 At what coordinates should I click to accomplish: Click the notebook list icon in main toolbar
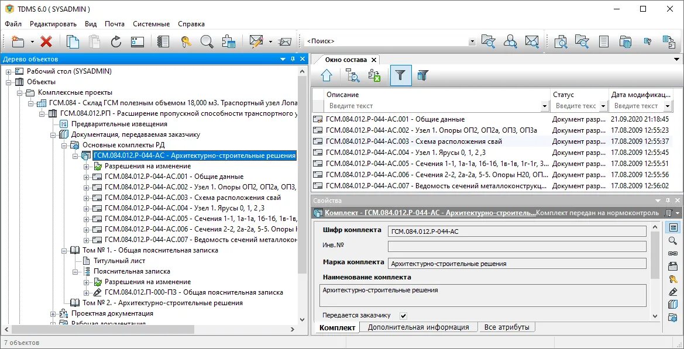click(x=163, y=42)
